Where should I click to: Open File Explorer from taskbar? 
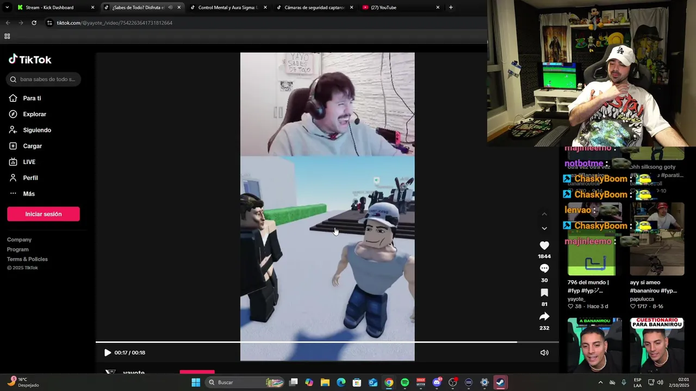click(325, 382)
